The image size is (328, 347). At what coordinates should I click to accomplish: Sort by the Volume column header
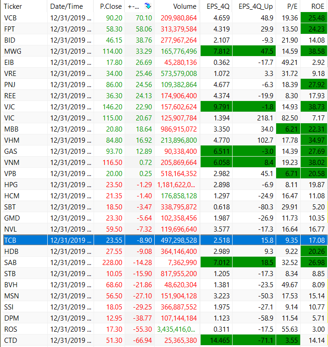[184, 6]
